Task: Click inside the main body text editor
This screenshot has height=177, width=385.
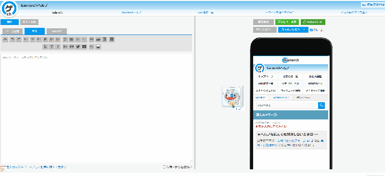Action: 96,108
